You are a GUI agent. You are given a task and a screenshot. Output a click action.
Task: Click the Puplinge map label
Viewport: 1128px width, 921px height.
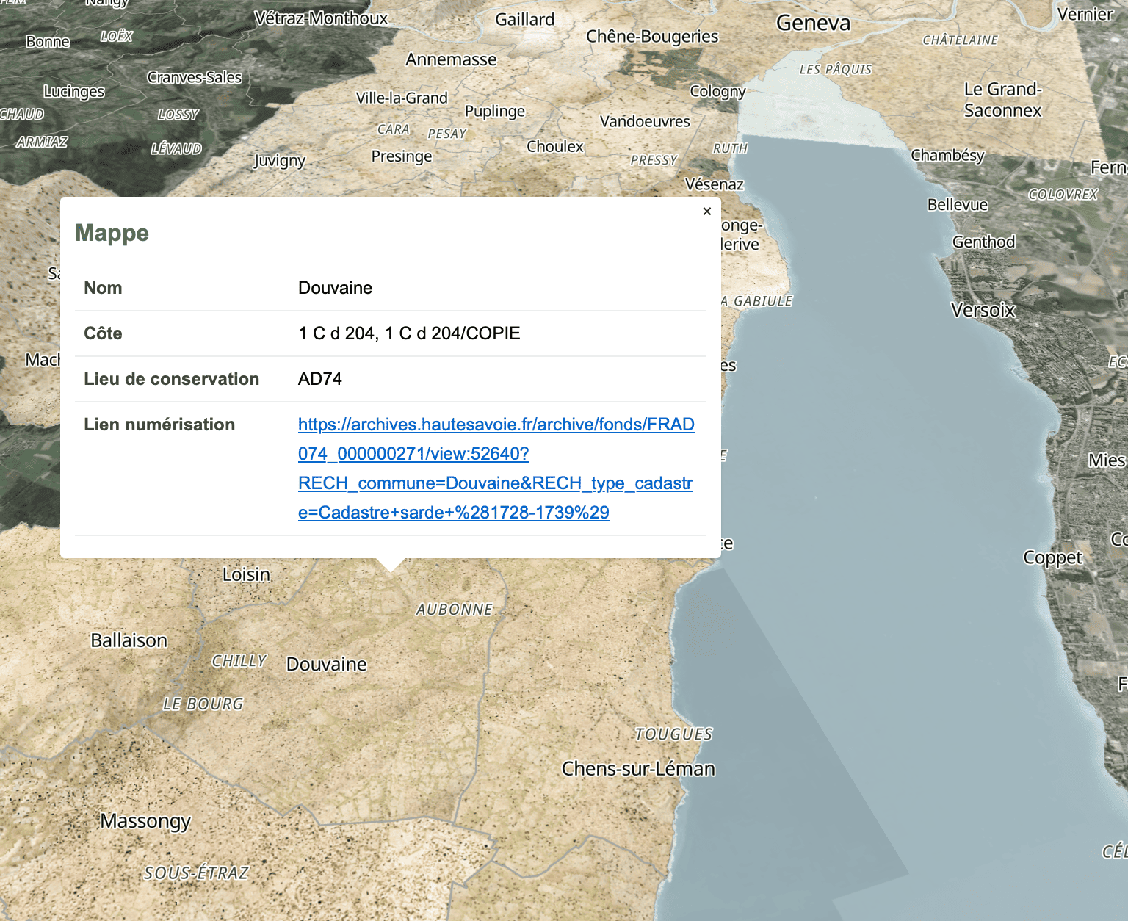click(495, 112)
